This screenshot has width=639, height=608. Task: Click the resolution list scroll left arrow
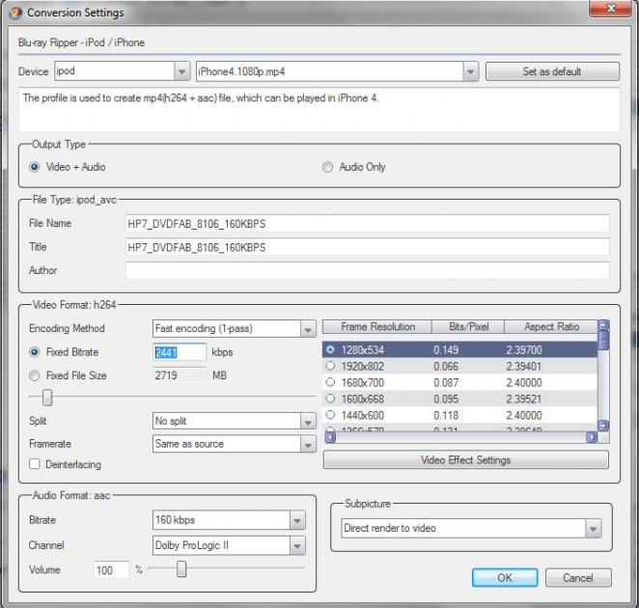[330, 437]
